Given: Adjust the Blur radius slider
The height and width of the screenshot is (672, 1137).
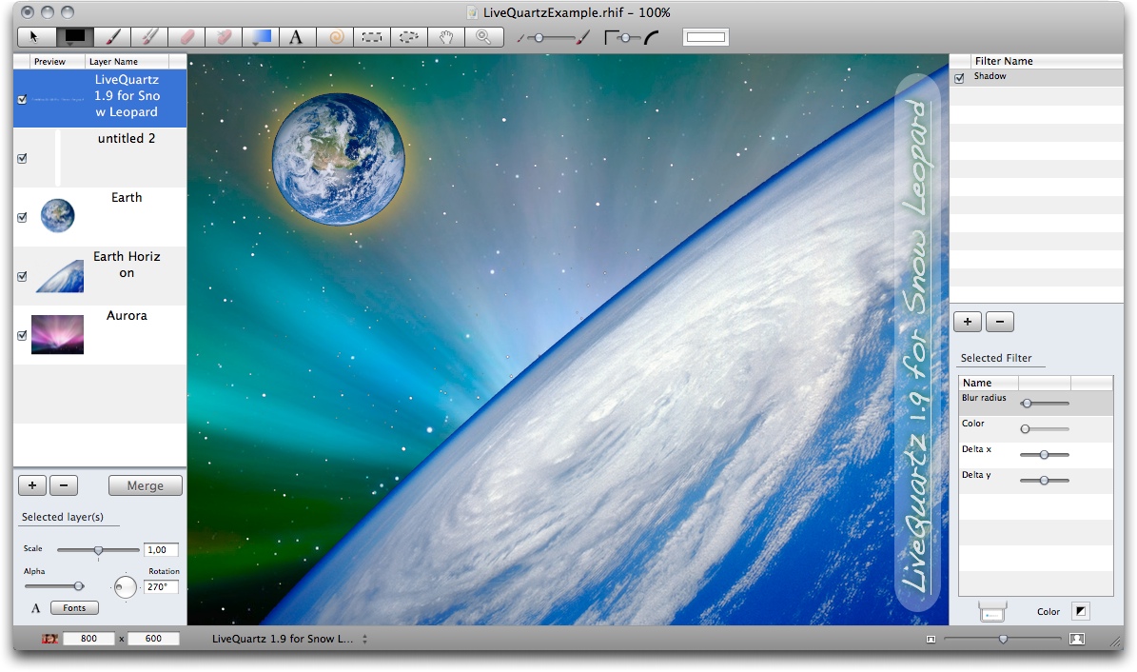Looking at the screenshot, I should (x=1044, y=403).
